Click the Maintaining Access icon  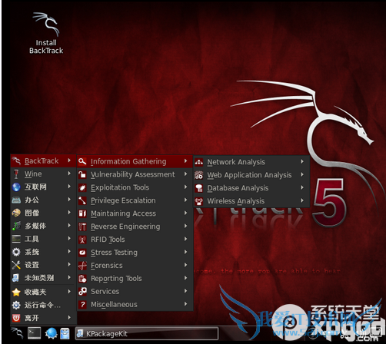click(x=82, y=213)
